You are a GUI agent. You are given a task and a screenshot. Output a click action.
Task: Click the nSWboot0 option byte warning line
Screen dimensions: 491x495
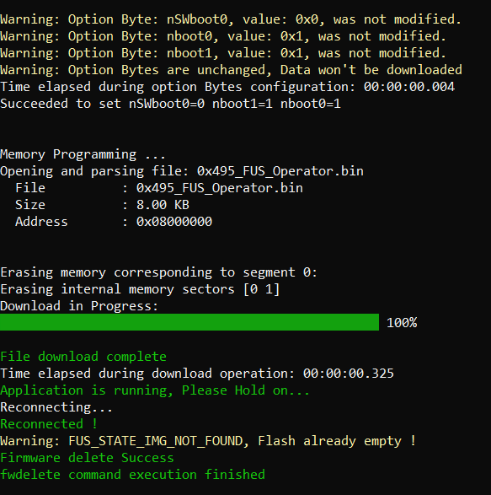tap(231, 19)
